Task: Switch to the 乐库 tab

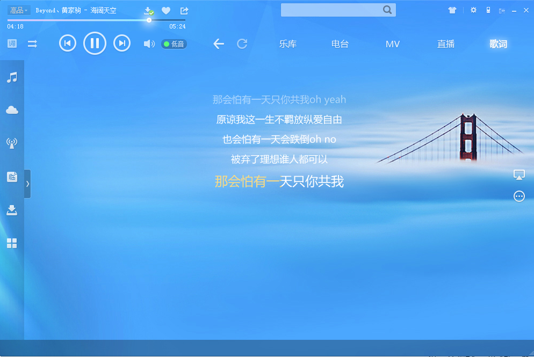Action: pos(288,44)
